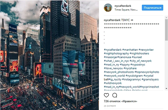
Task: Open the #city_of_newyork hashtag
Action: pos(140,61)
